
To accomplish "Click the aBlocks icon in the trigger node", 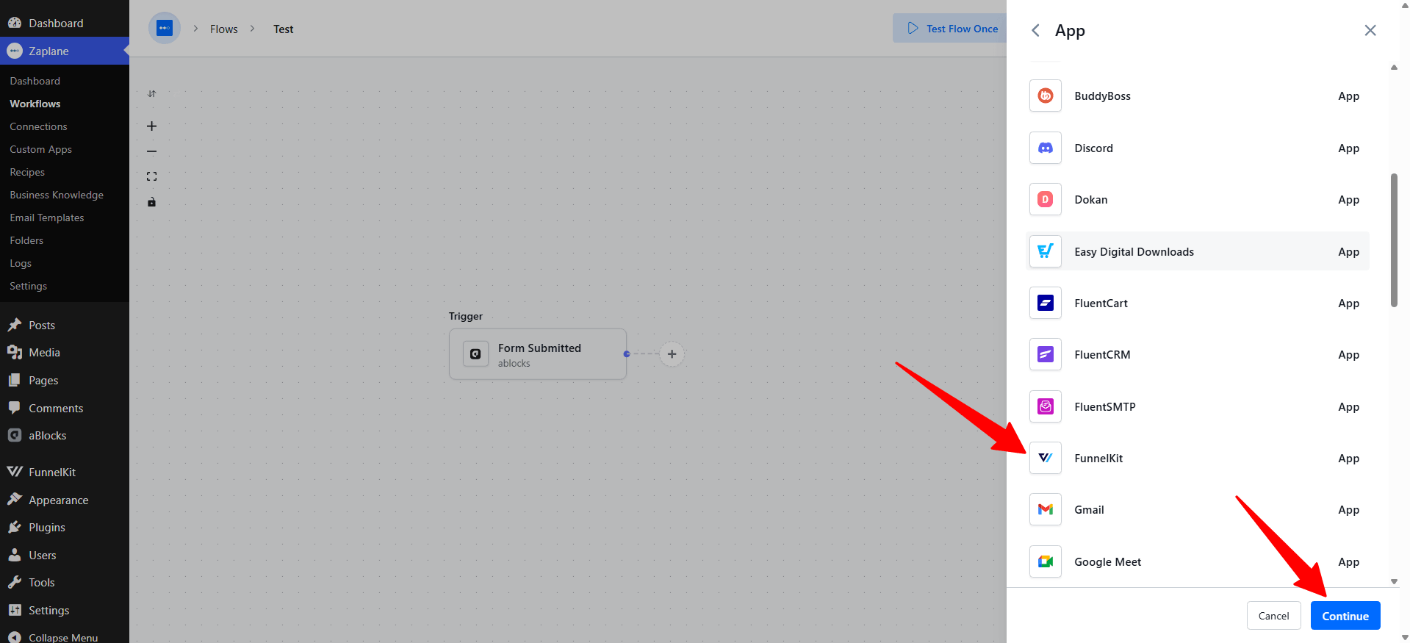I will point(475,354).
